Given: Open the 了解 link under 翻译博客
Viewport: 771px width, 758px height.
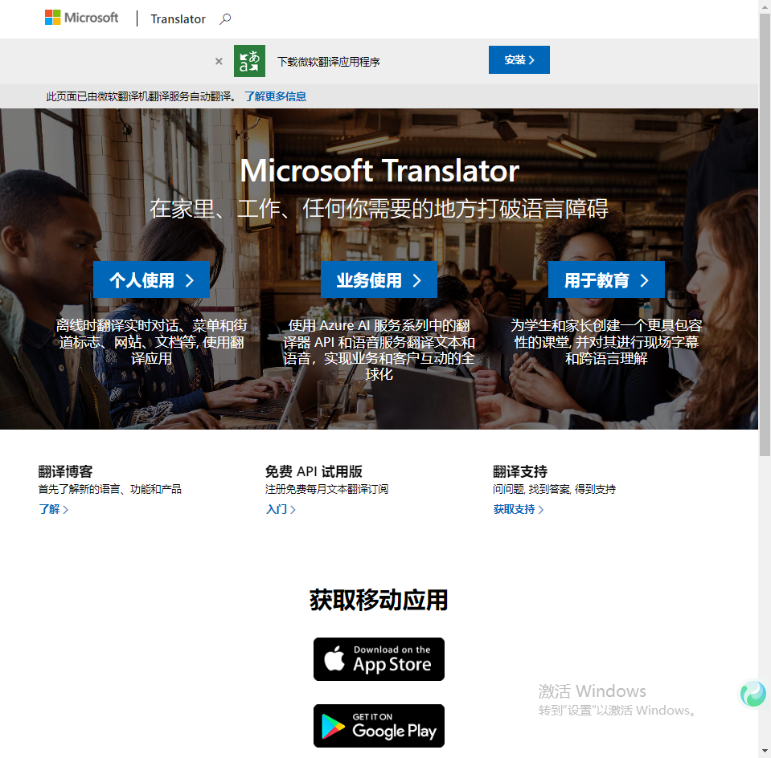Looking at the screenshot, I should 53,509.
